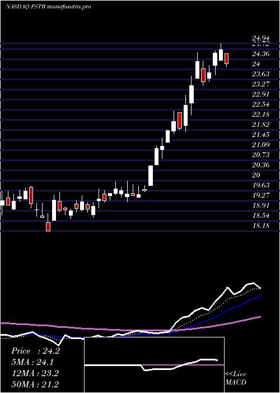Click the 18.91 price axis label

260,205
